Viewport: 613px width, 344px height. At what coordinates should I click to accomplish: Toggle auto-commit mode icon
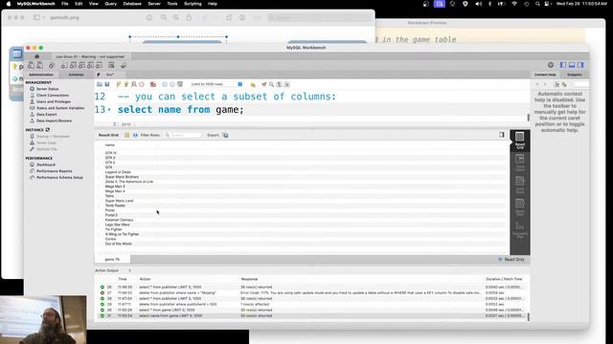[x=180, y=84]
